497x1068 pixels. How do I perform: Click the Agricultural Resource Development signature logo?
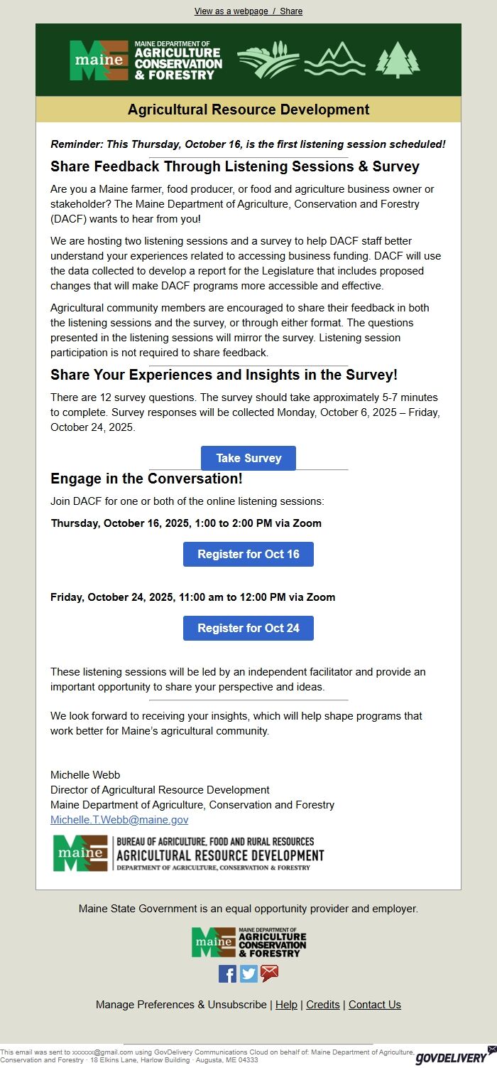pos(188,853)
